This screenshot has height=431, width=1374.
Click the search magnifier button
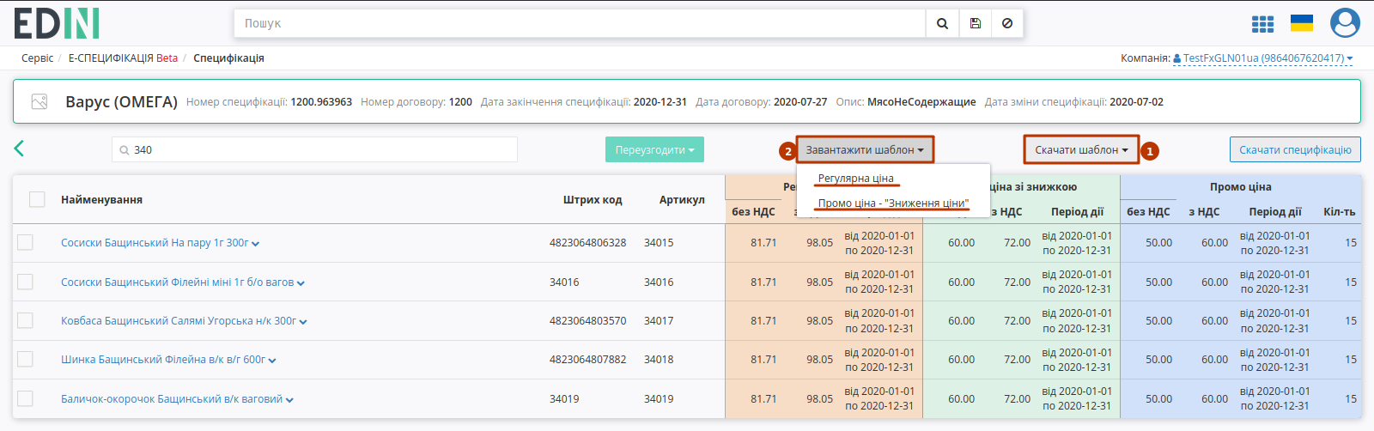[x=942, y=23]
